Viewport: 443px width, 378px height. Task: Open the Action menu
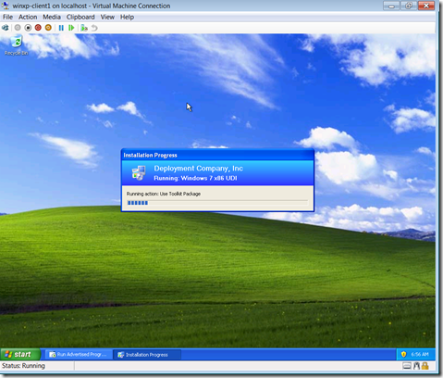pos(28,17)
